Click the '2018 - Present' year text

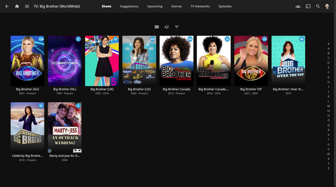28,160
